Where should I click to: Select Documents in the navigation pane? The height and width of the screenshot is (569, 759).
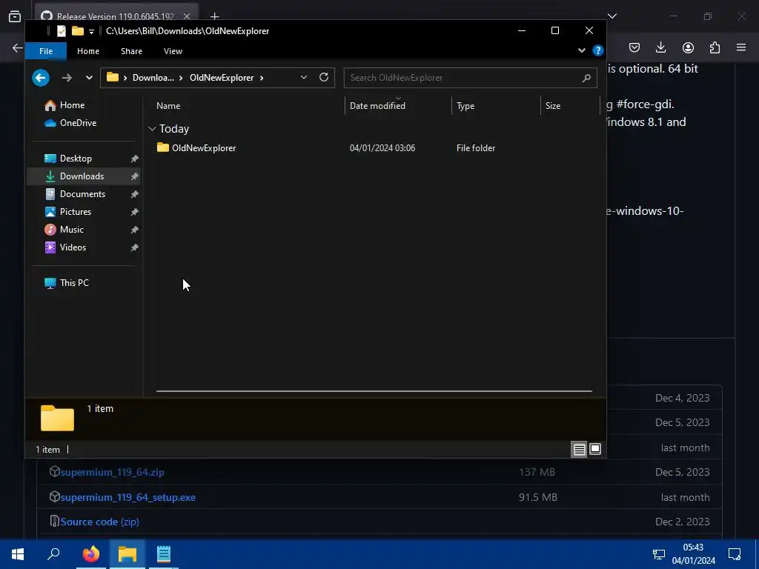point(82,194)
